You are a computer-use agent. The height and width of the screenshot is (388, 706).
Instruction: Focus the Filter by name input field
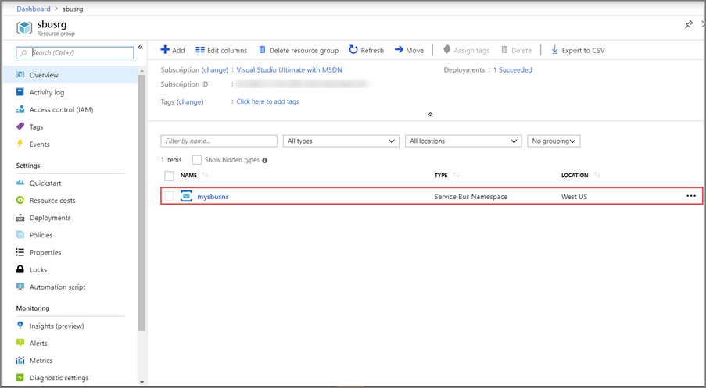tap(219, 141)
